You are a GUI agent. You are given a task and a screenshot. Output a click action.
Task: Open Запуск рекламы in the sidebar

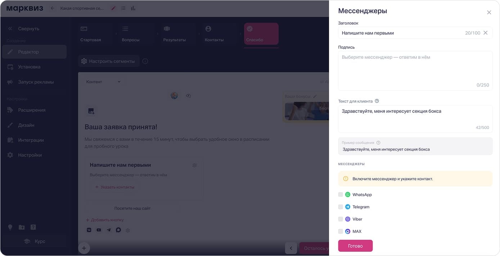point(34,82)
